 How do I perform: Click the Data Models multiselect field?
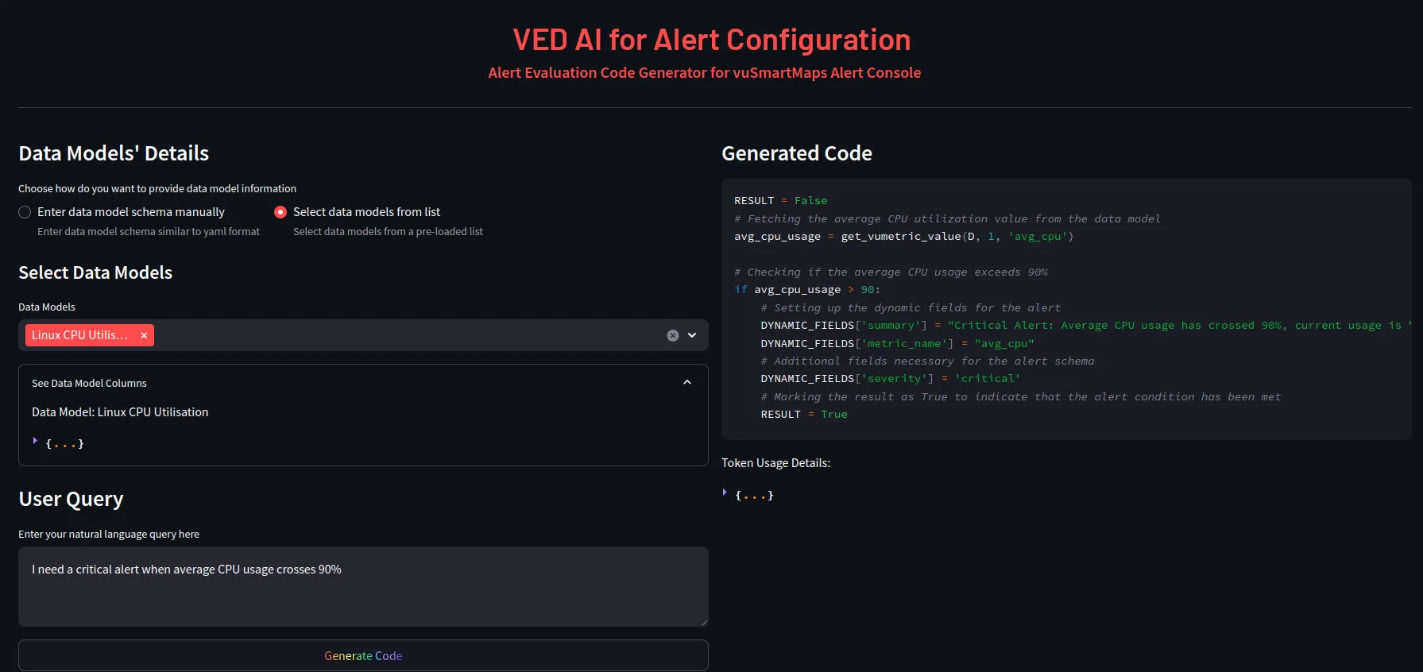pos(363,335)
